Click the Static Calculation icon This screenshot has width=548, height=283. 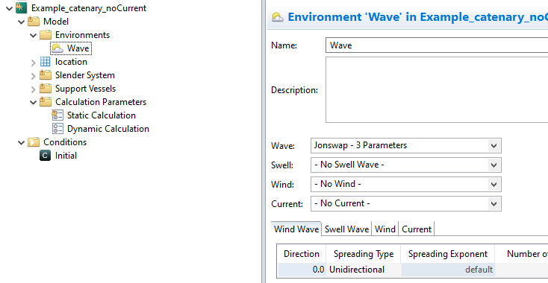(x=57, y=115)
